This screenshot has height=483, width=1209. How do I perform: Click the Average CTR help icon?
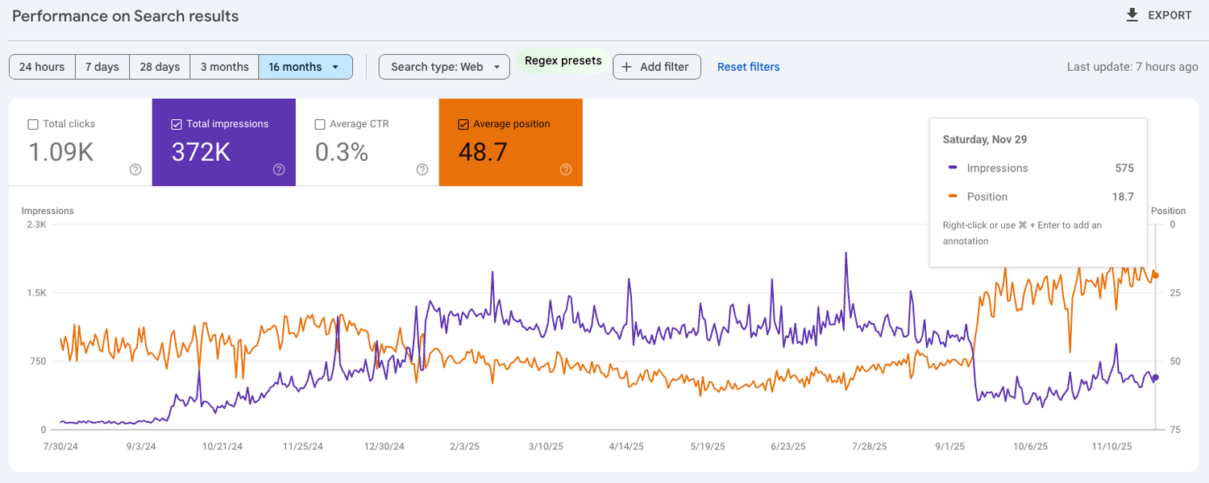tap(422, 170)
